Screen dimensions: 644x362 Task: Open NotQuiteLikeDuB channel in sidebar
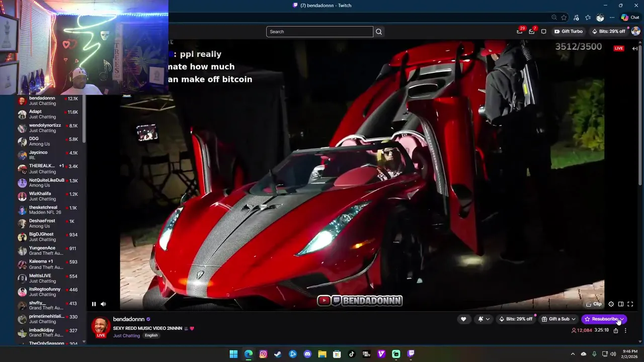49,183
